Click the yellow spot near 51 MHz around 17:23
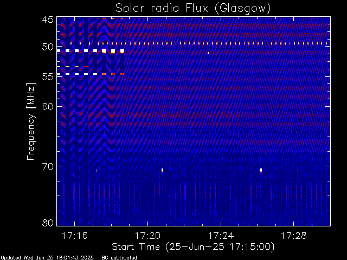Image resolution: width=347 pixels, height=260 pixels. [208, 53]
